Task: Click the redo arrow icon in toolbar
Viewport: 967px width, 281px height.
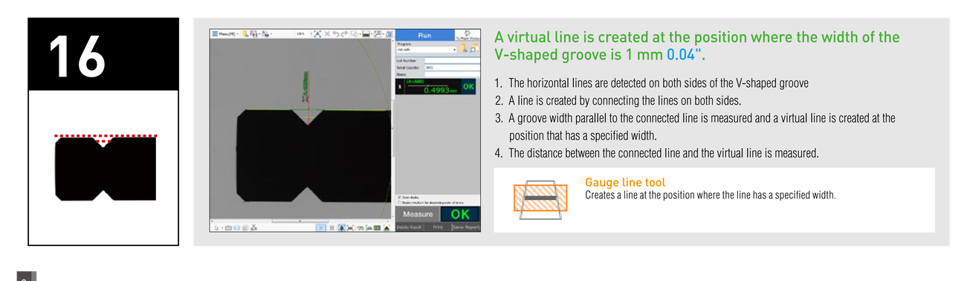Action: pyautogui.click(x=344, y=34)
